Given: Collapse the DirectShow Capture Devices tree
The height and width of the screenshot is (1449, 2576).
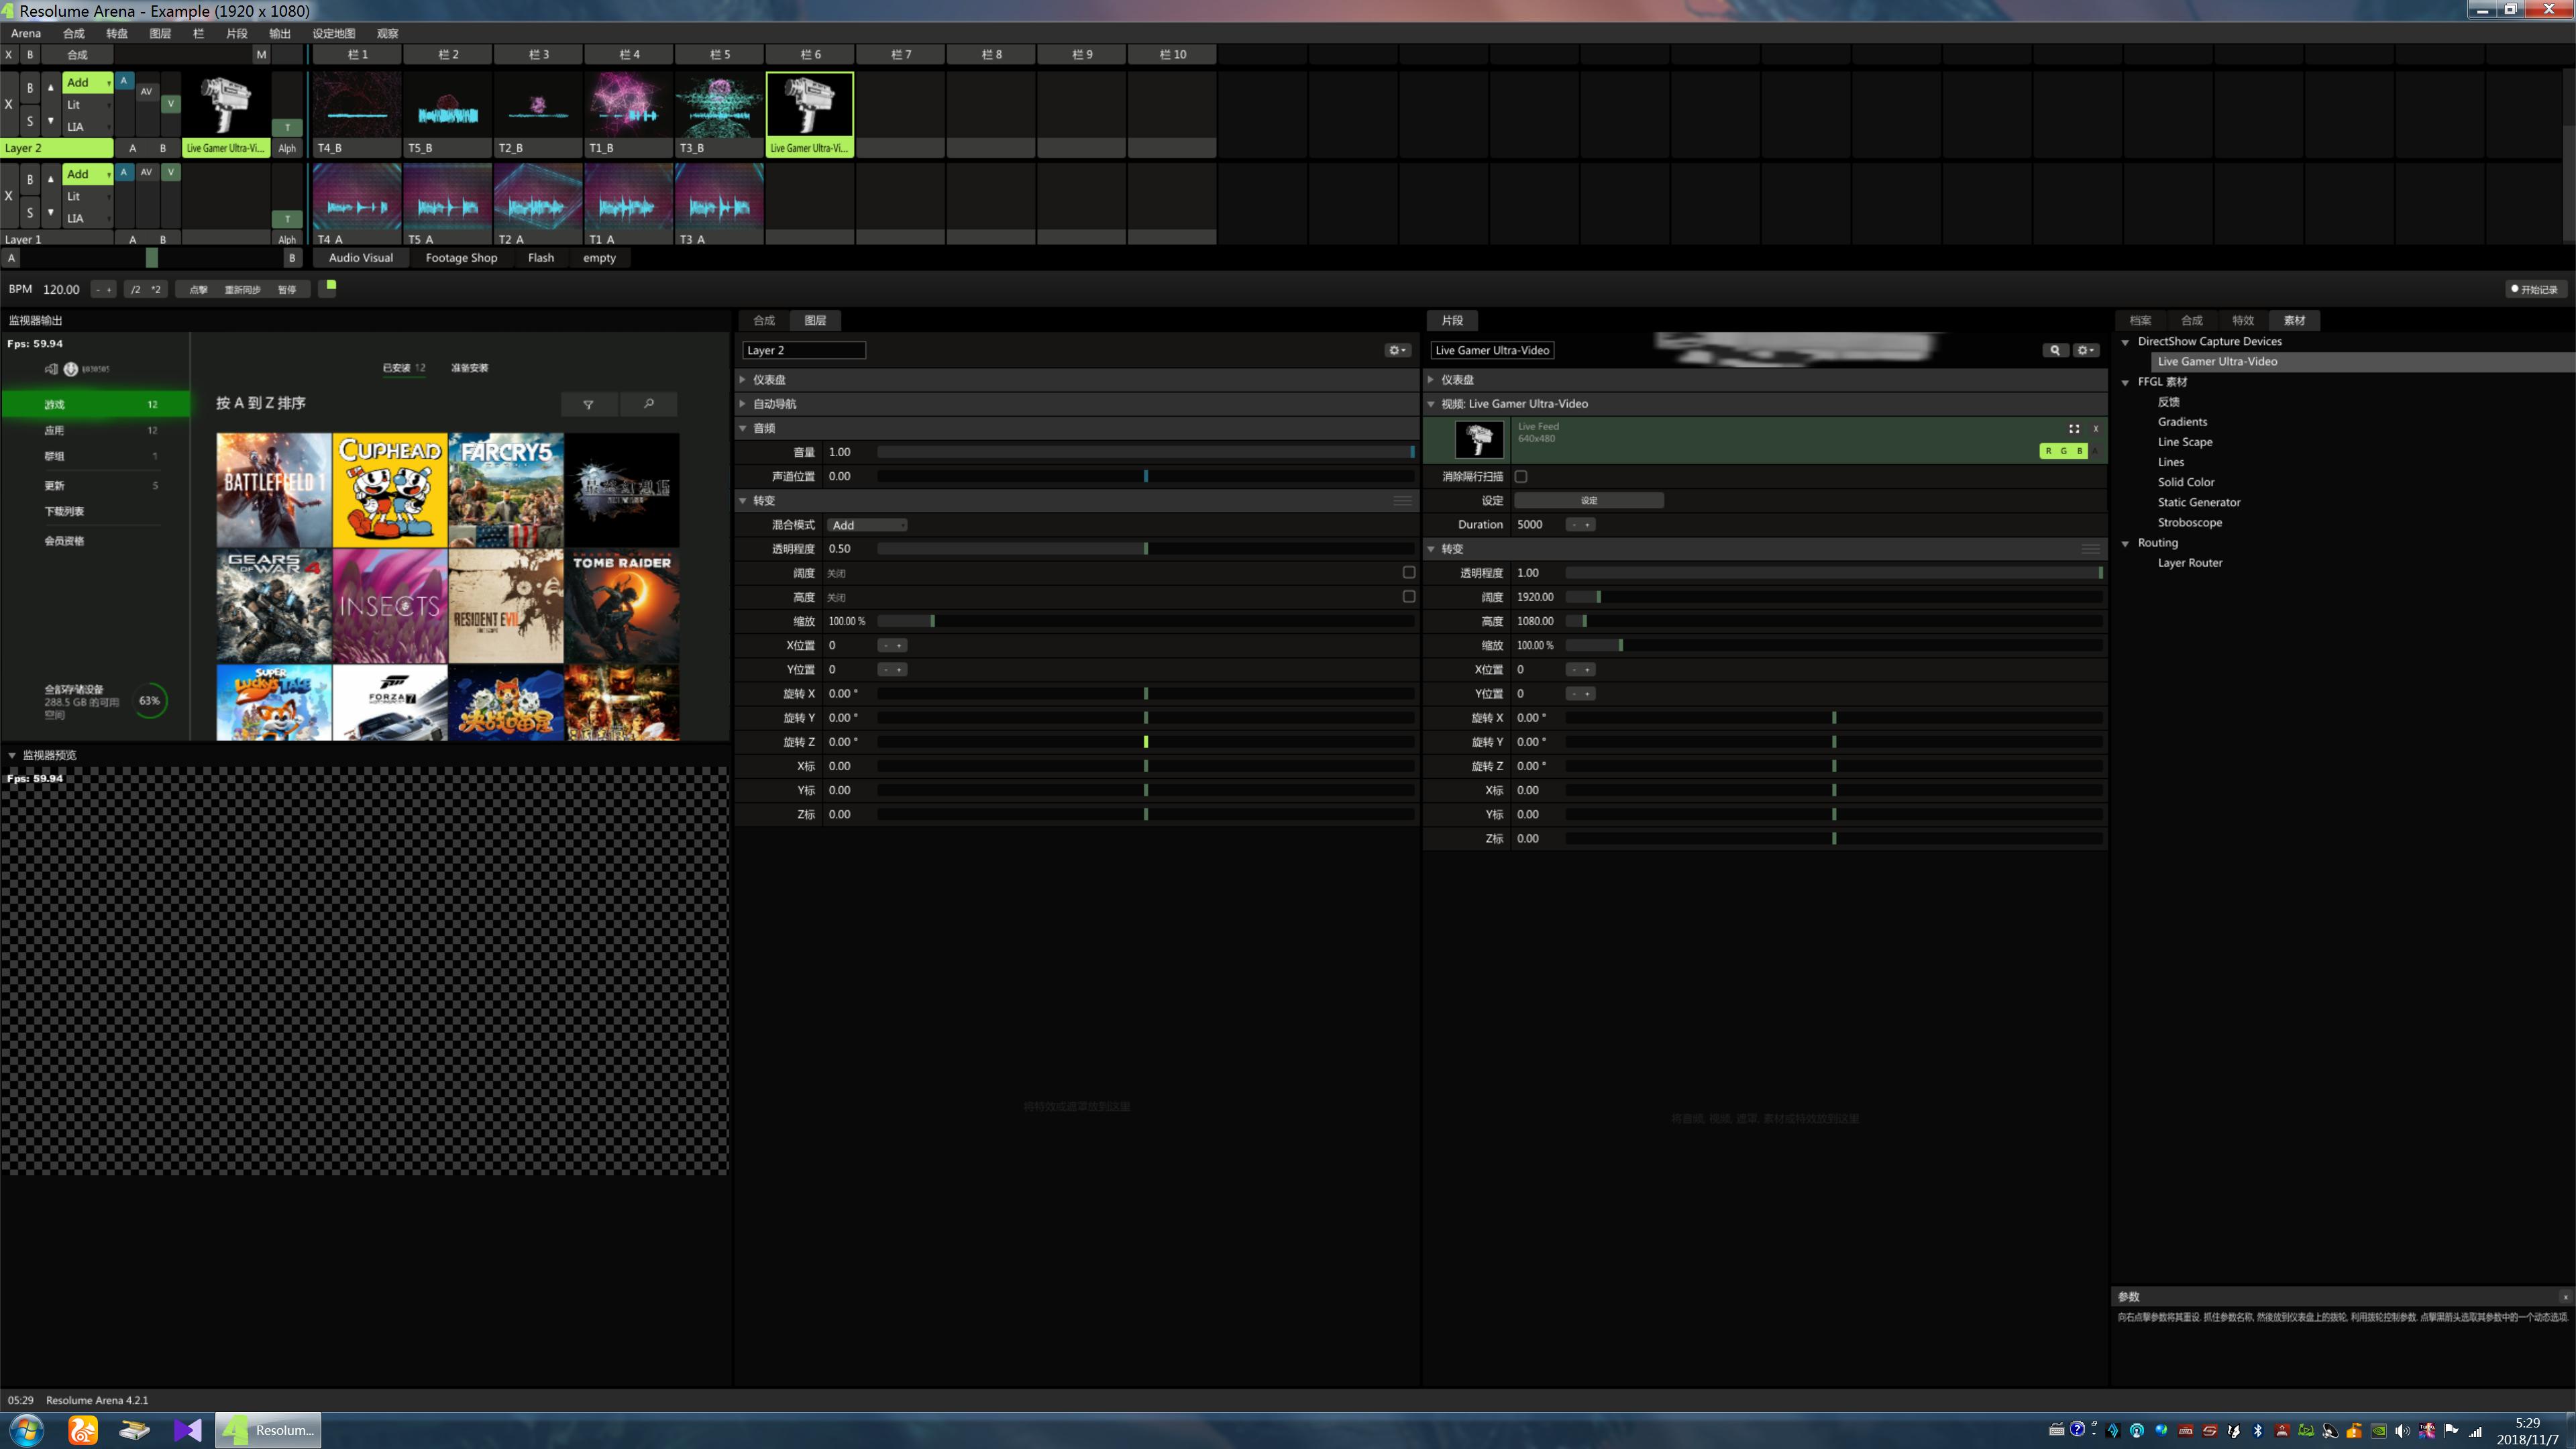Looking at the screenshot, I should point(2125,342).
